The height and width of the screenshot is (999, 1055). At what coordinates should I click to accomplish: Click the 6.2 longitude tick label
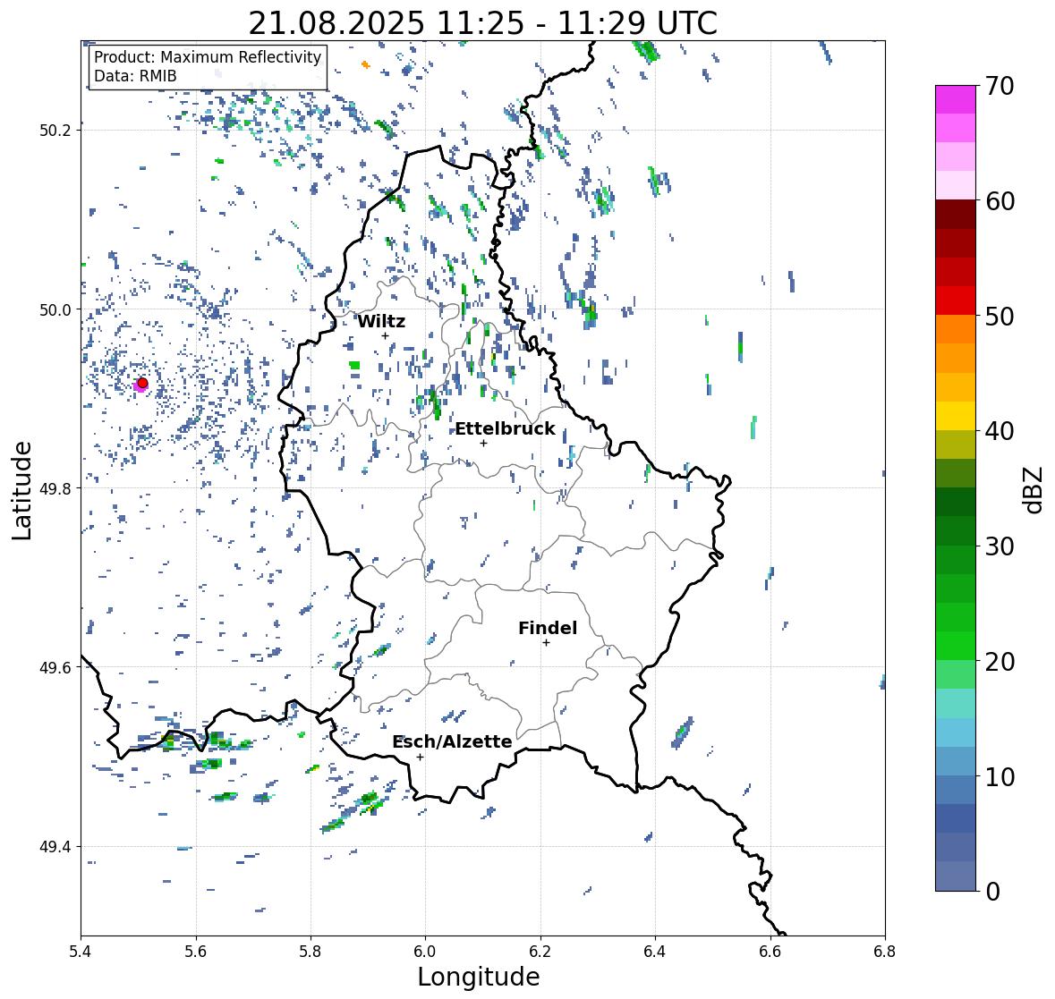[x=540, y=952]
